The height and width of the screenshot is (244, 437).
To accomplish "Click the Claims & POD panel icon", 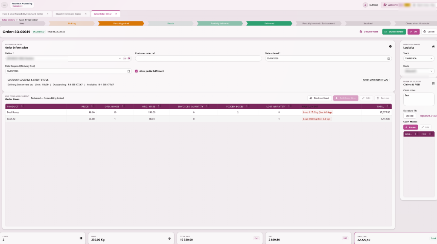I will (x=433, y=83).
